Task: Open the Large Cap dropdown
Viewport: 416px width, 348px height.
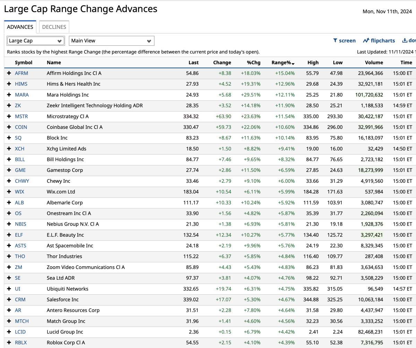Action: click(35, 41)
